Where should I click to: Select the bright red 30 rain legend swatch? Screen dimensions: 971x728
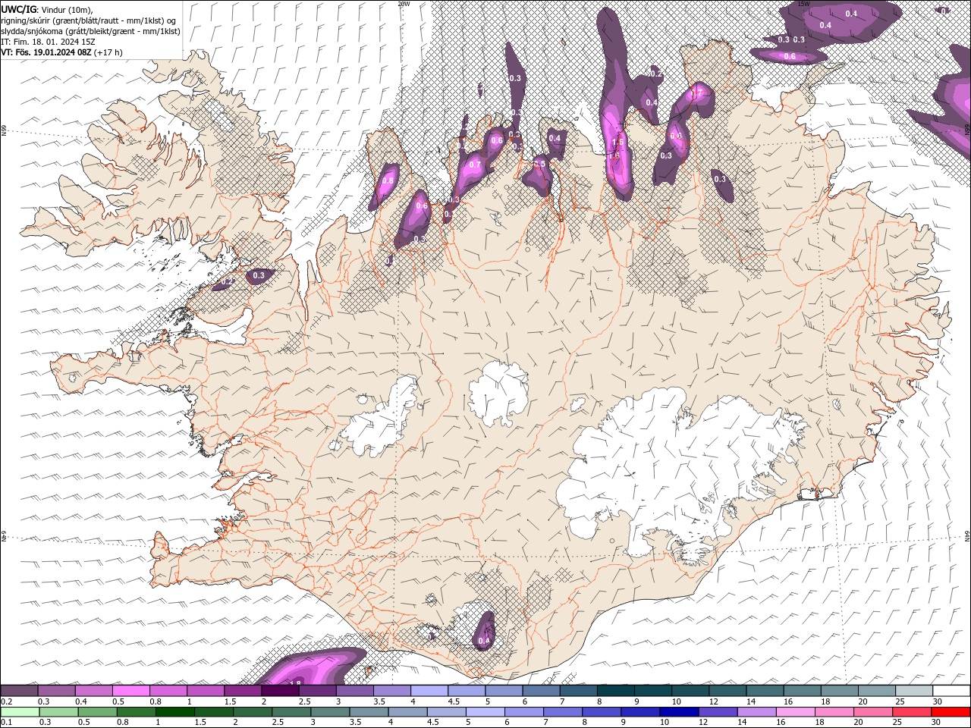coord(950,712)
